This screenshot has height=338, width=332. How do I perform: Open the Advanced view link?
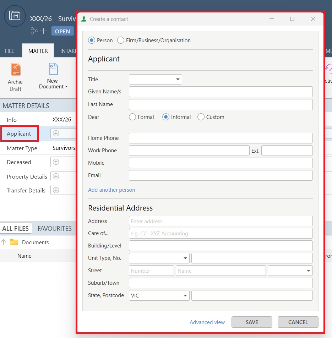(x=207, y=322)
